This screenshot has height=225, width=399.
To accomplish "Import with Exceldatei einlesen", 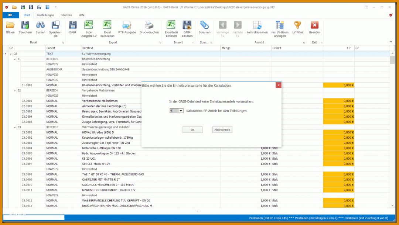I will coord(171,29).
